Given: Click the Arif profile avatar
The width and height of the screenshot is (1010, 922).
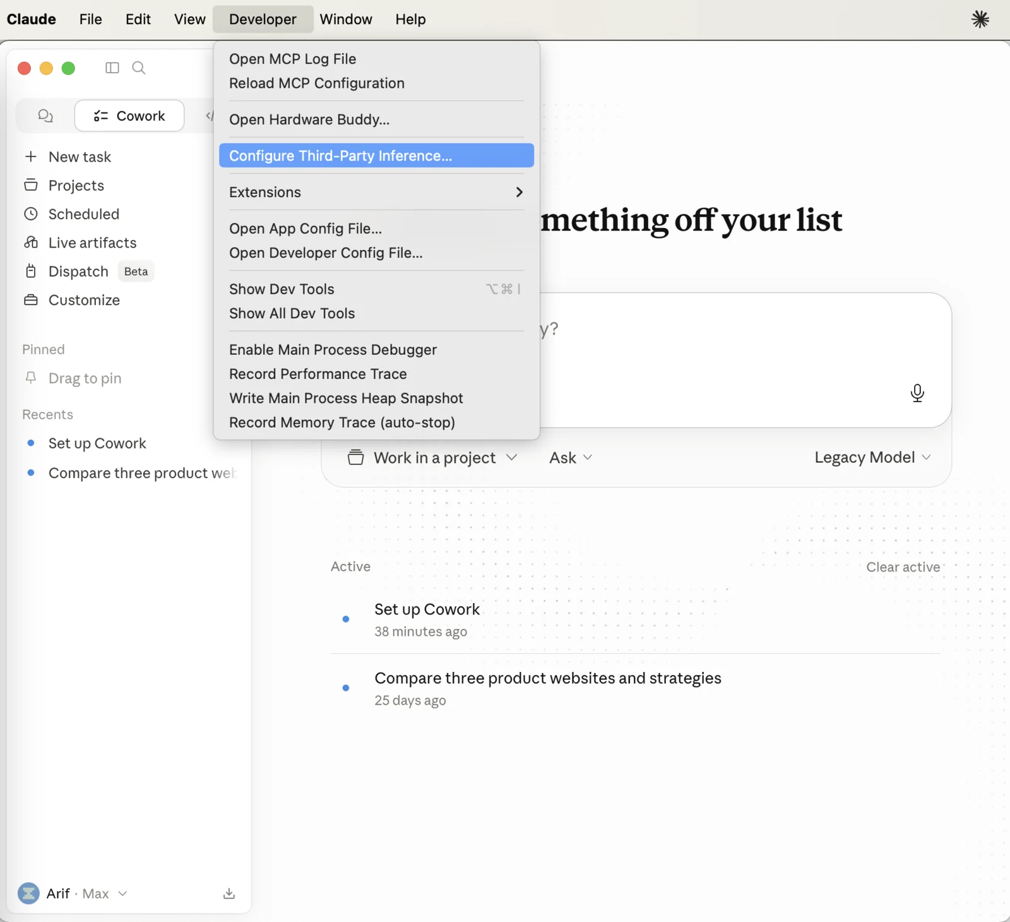Looking at the screenshot, I should 28,894.
